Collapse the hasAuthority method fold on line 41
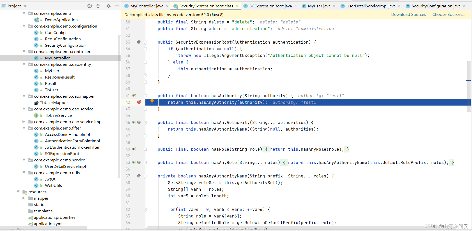The image size is (472, 231). tap(145, 96)
